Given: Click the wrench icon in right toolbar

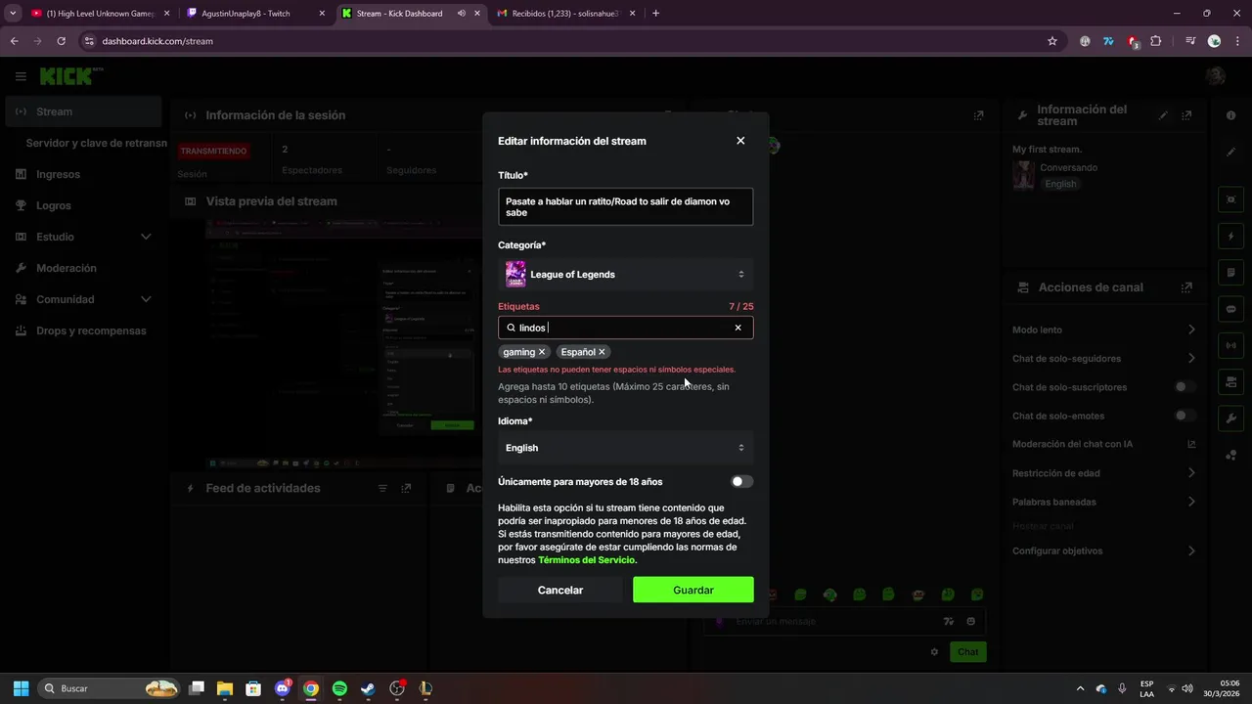Looking at the screenshot, I should coord(1230,418).
